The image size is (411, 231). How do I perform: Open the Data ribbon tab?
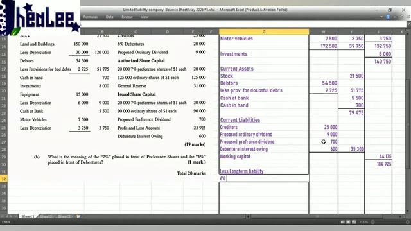pos(110,17)
